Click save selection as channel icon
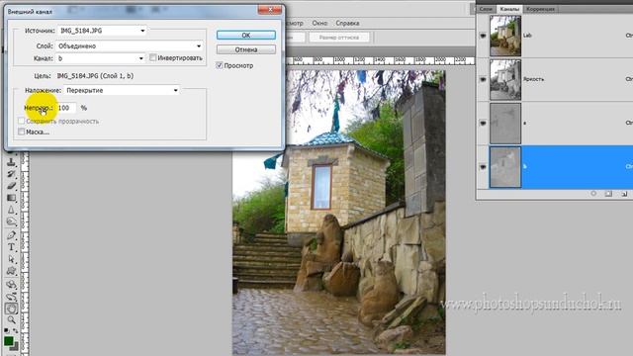Image resolution: width=633 pixels, height=356 pixels. point(608,194)
